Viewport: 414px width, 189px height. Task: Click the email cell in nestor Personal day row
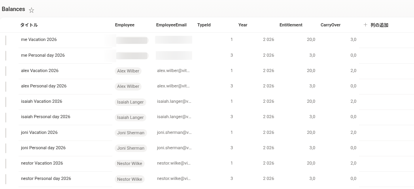(174, 178)
